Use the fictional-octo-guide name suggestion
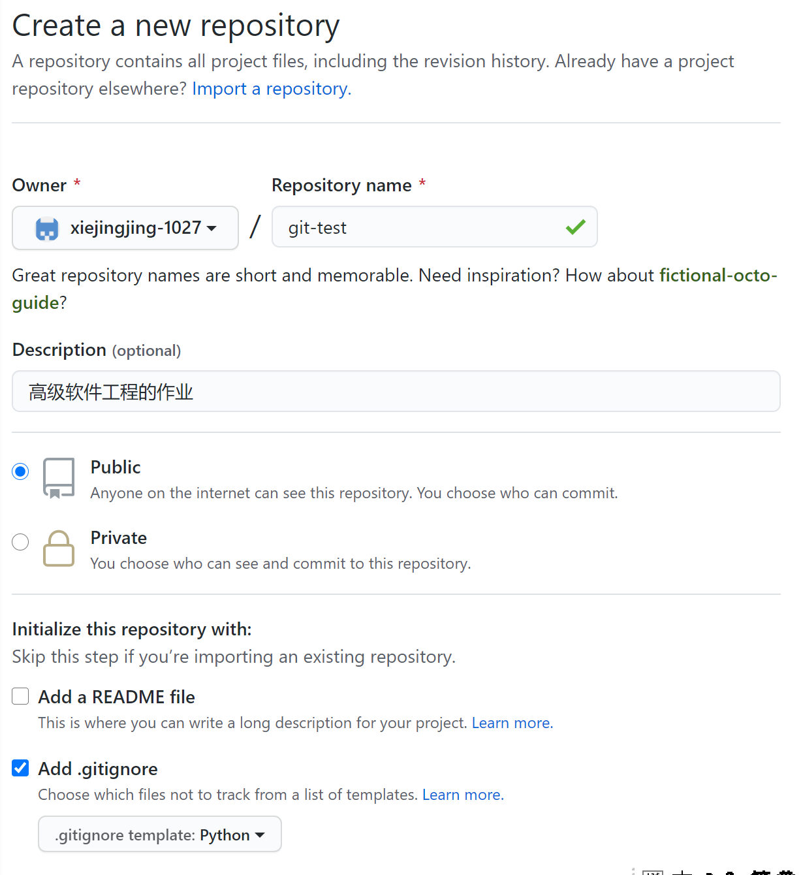The image size is (801, 875). (x=717, y=276)
